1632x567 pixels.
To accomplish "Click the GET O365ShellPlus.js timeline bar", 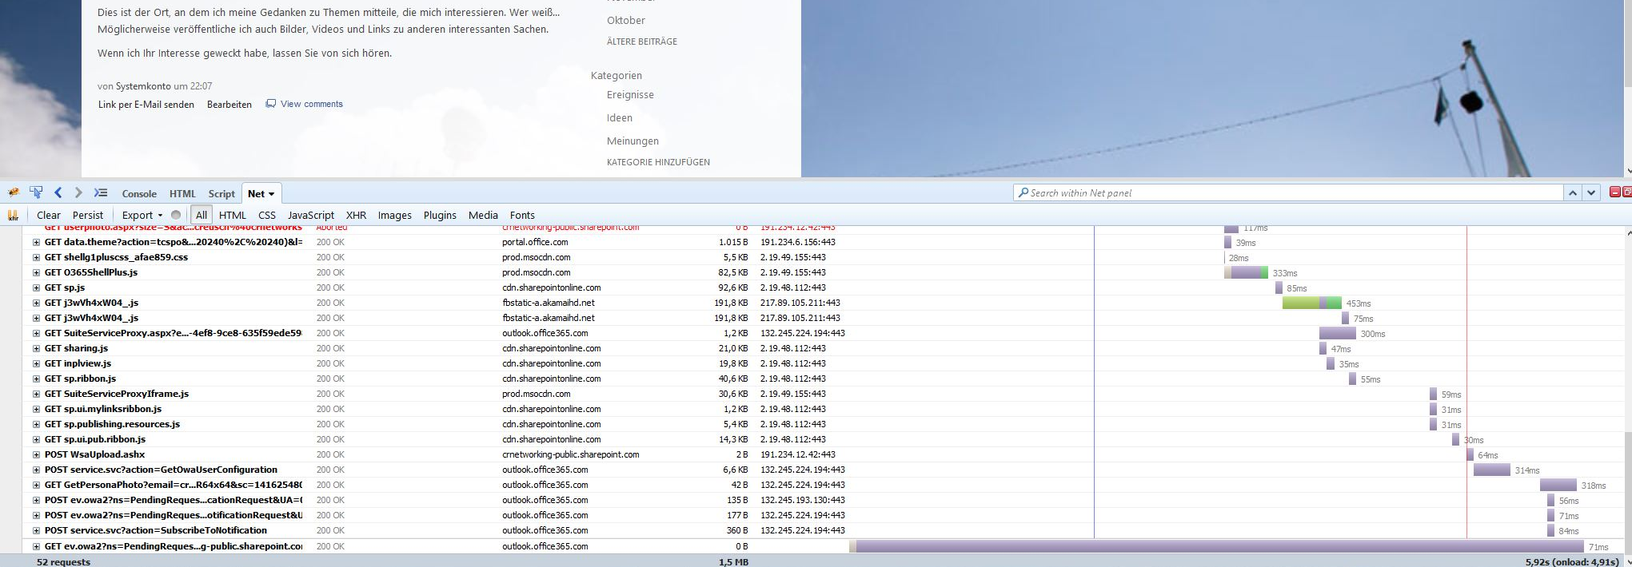I will (x=1247, y=273).
